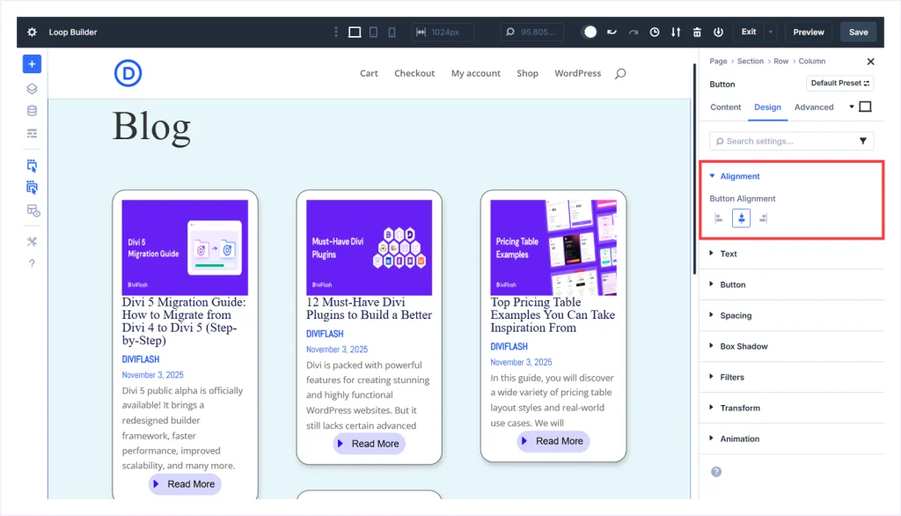Set button alignment to left
Screen dimensions: 901x516
(x=719, y=218)
